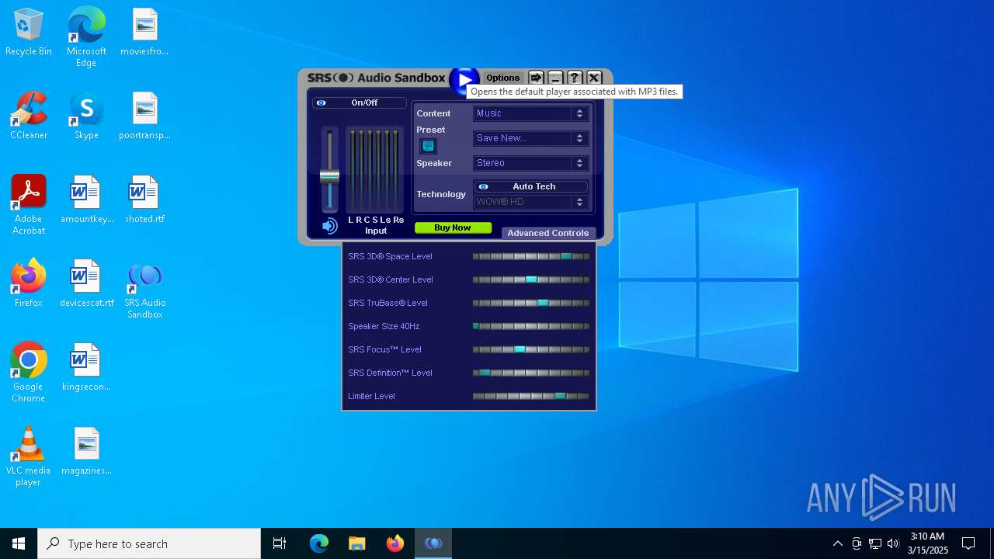Open the clock showing 3:10 AM
The image size is (994, 559).
(927, 543)
